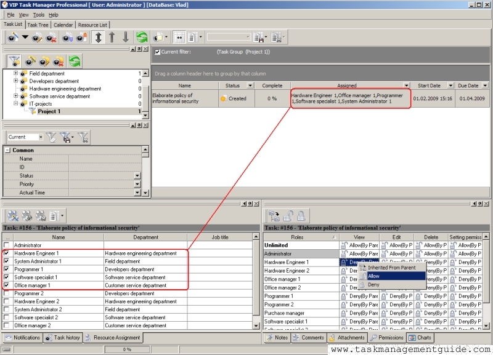Sort resources by Department column header
This screenshot has width=493, height=355.
(145, 237)
